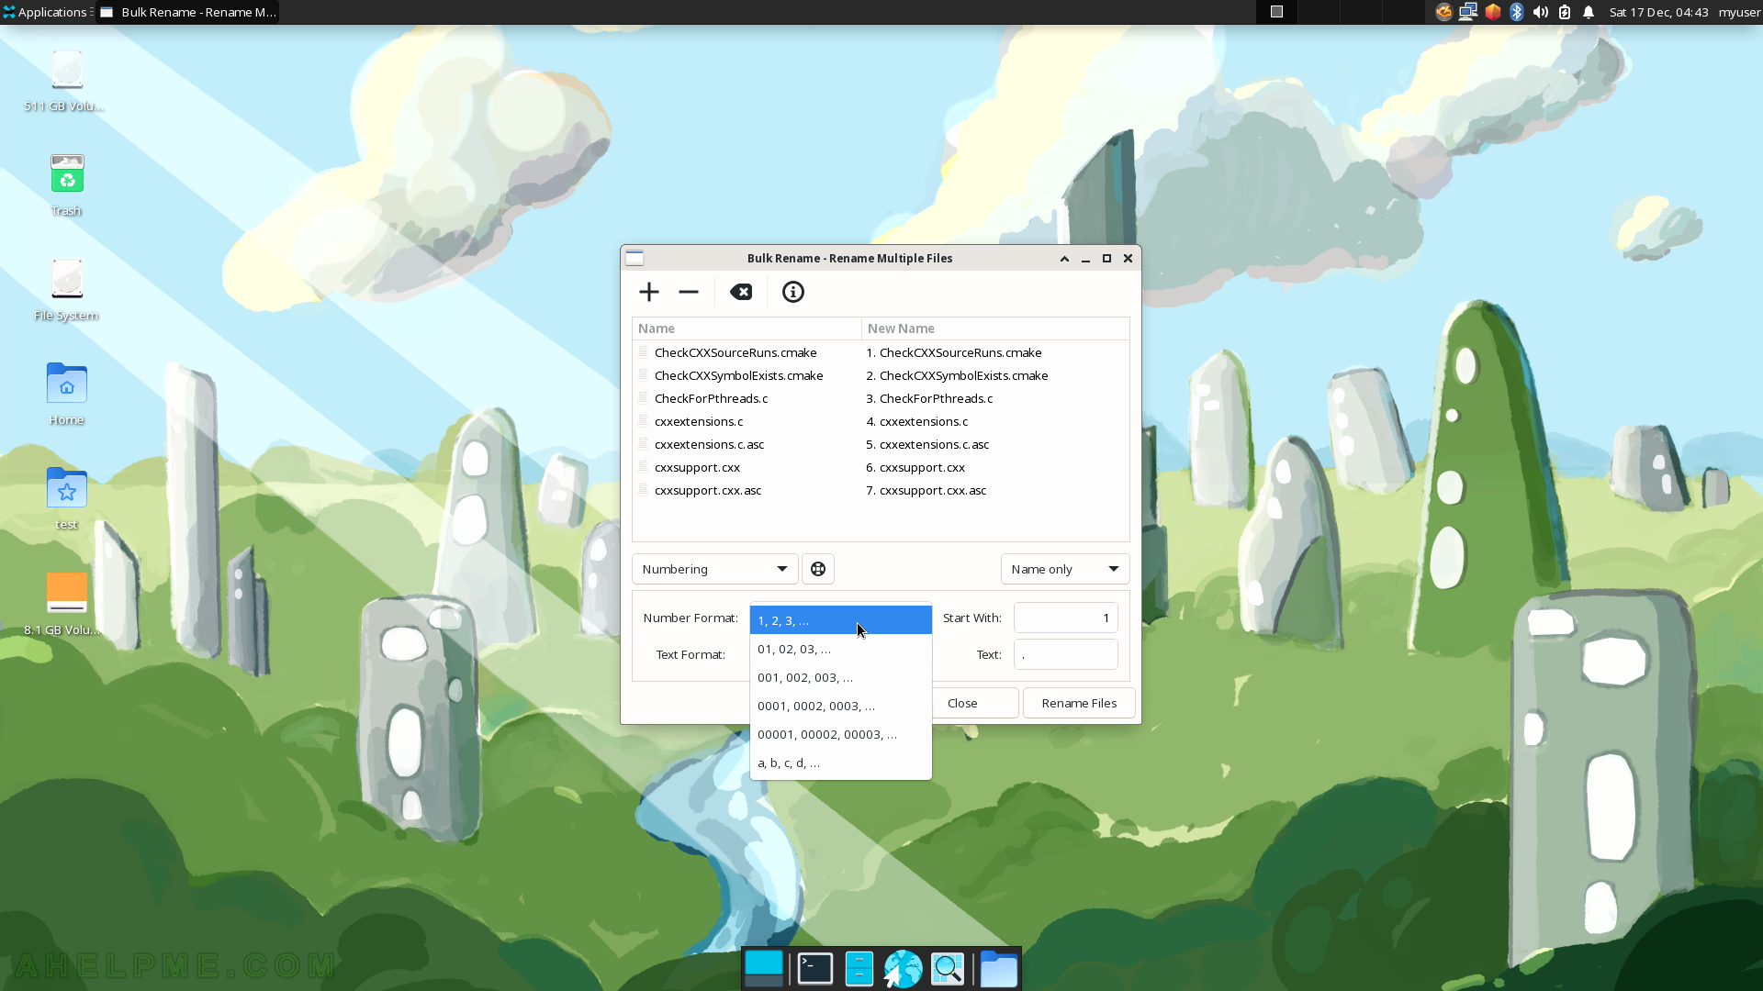Launch Application Finder magnifier in dock

coord(948,969)
